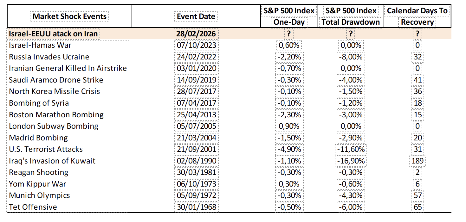466x222 pixels.
Task: Click the Market Shock Events column header
Action: [x=69, y=16]
